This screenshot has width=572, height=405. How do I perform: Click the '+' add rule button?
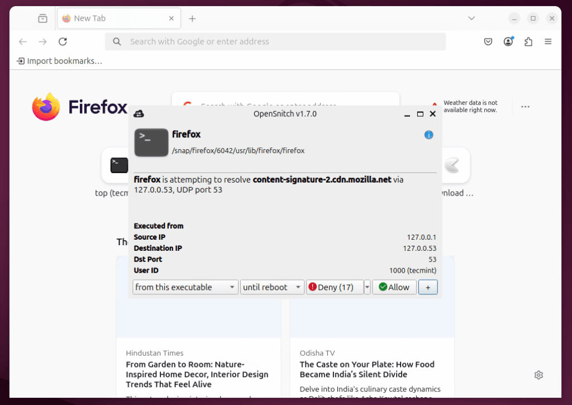[x=428, y=287]
